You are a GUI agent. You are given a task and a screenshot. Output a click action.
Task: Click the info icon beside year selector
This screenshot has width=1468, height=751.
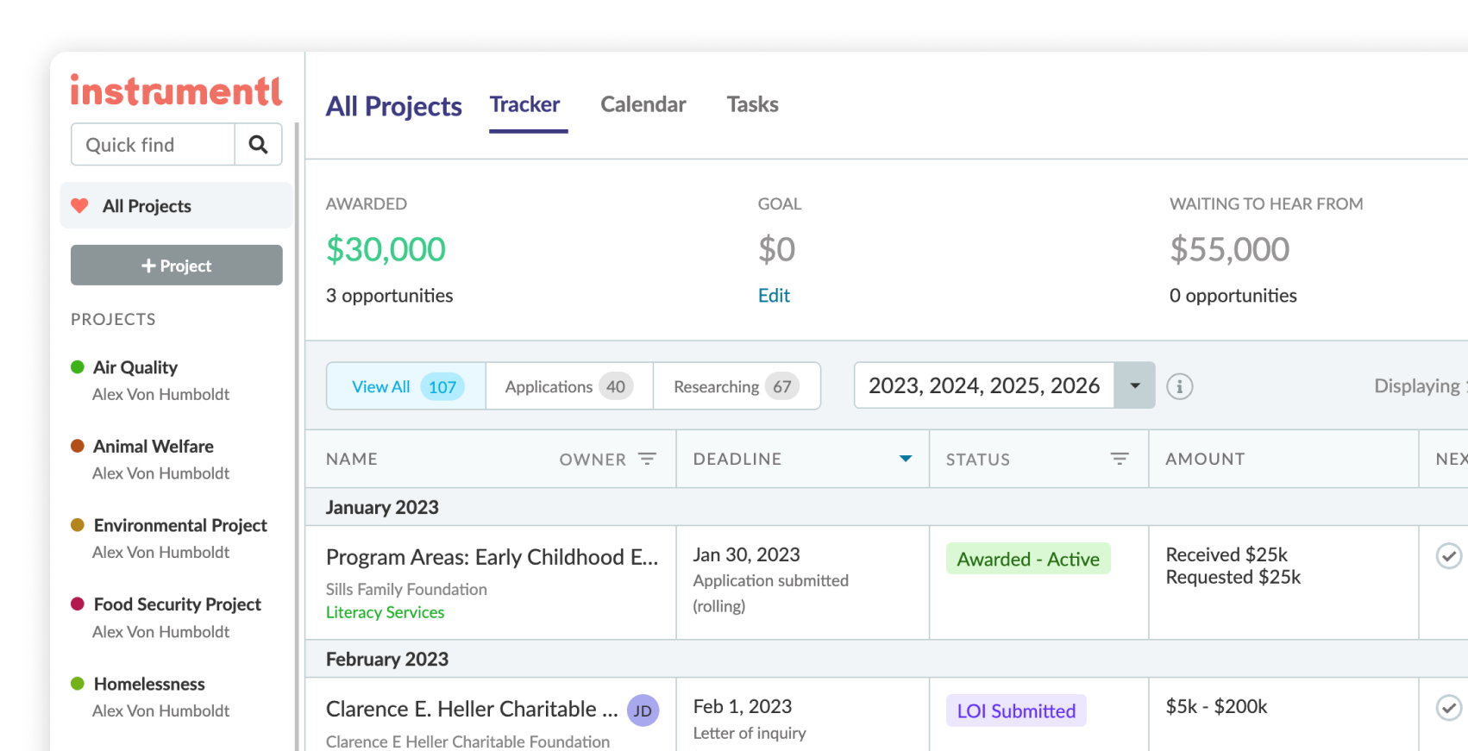click(1179, 386)
